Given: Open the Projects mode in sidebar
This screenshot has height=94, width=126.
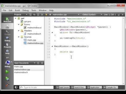Looking at the screenshot, I should tap(7, 45).
